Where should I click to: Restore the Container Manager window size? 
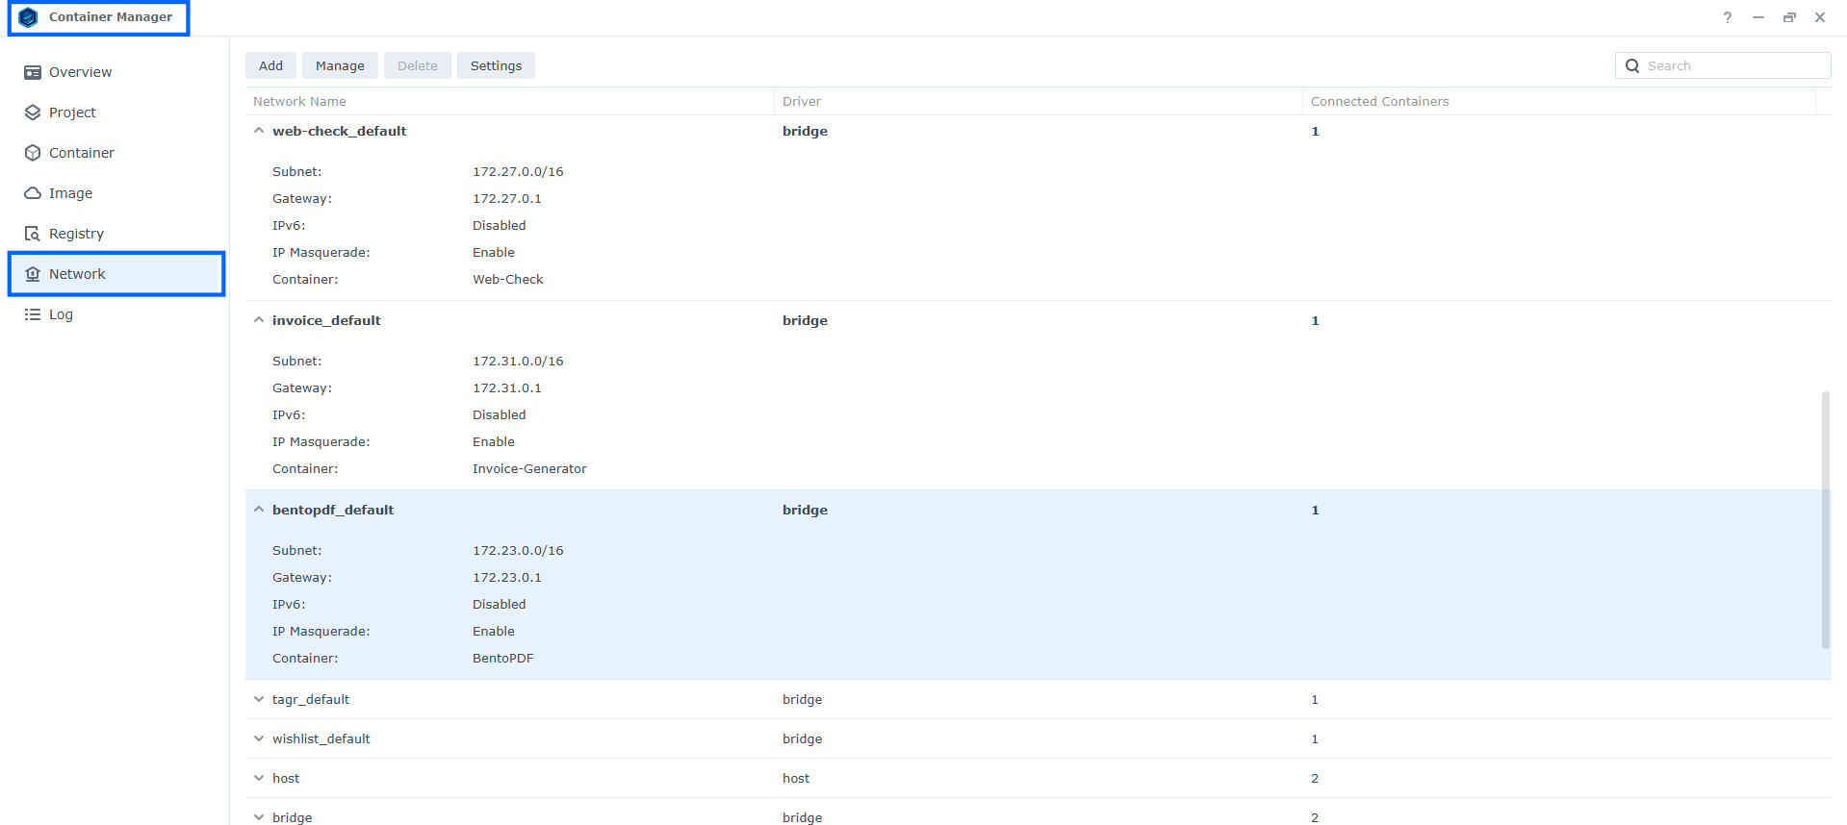click(x=1789, y=17)
